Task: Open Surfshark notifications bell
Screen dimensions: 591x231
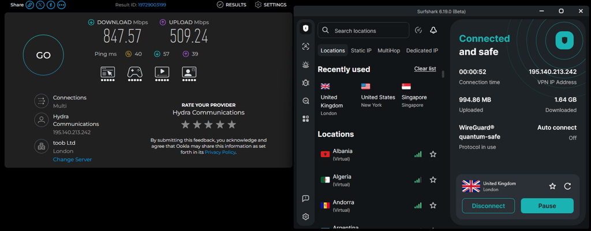Action: [x=433, y=30]
